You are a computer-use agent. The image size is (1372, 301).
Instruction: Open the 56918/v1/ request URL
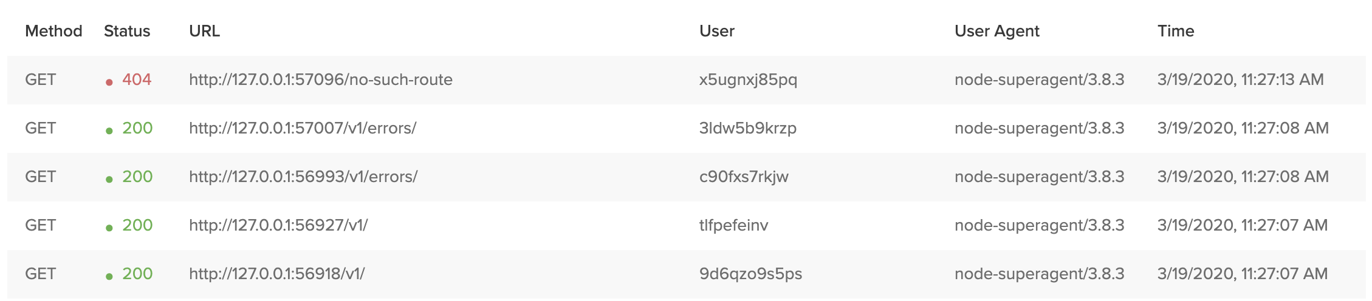tap(277, 274)
